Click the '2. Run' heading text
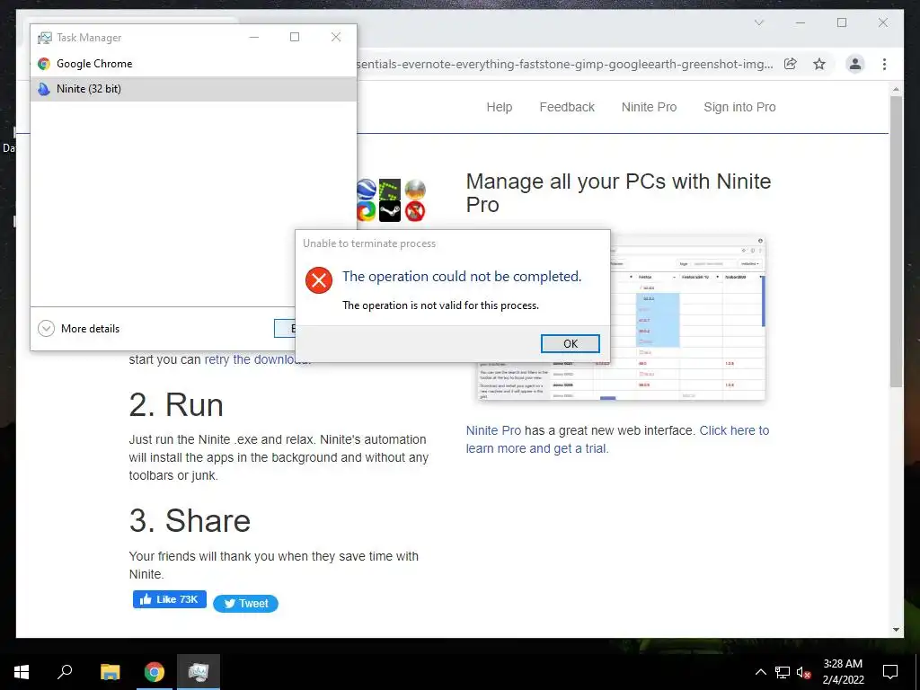Screen dimensions: 920x690 176,405
